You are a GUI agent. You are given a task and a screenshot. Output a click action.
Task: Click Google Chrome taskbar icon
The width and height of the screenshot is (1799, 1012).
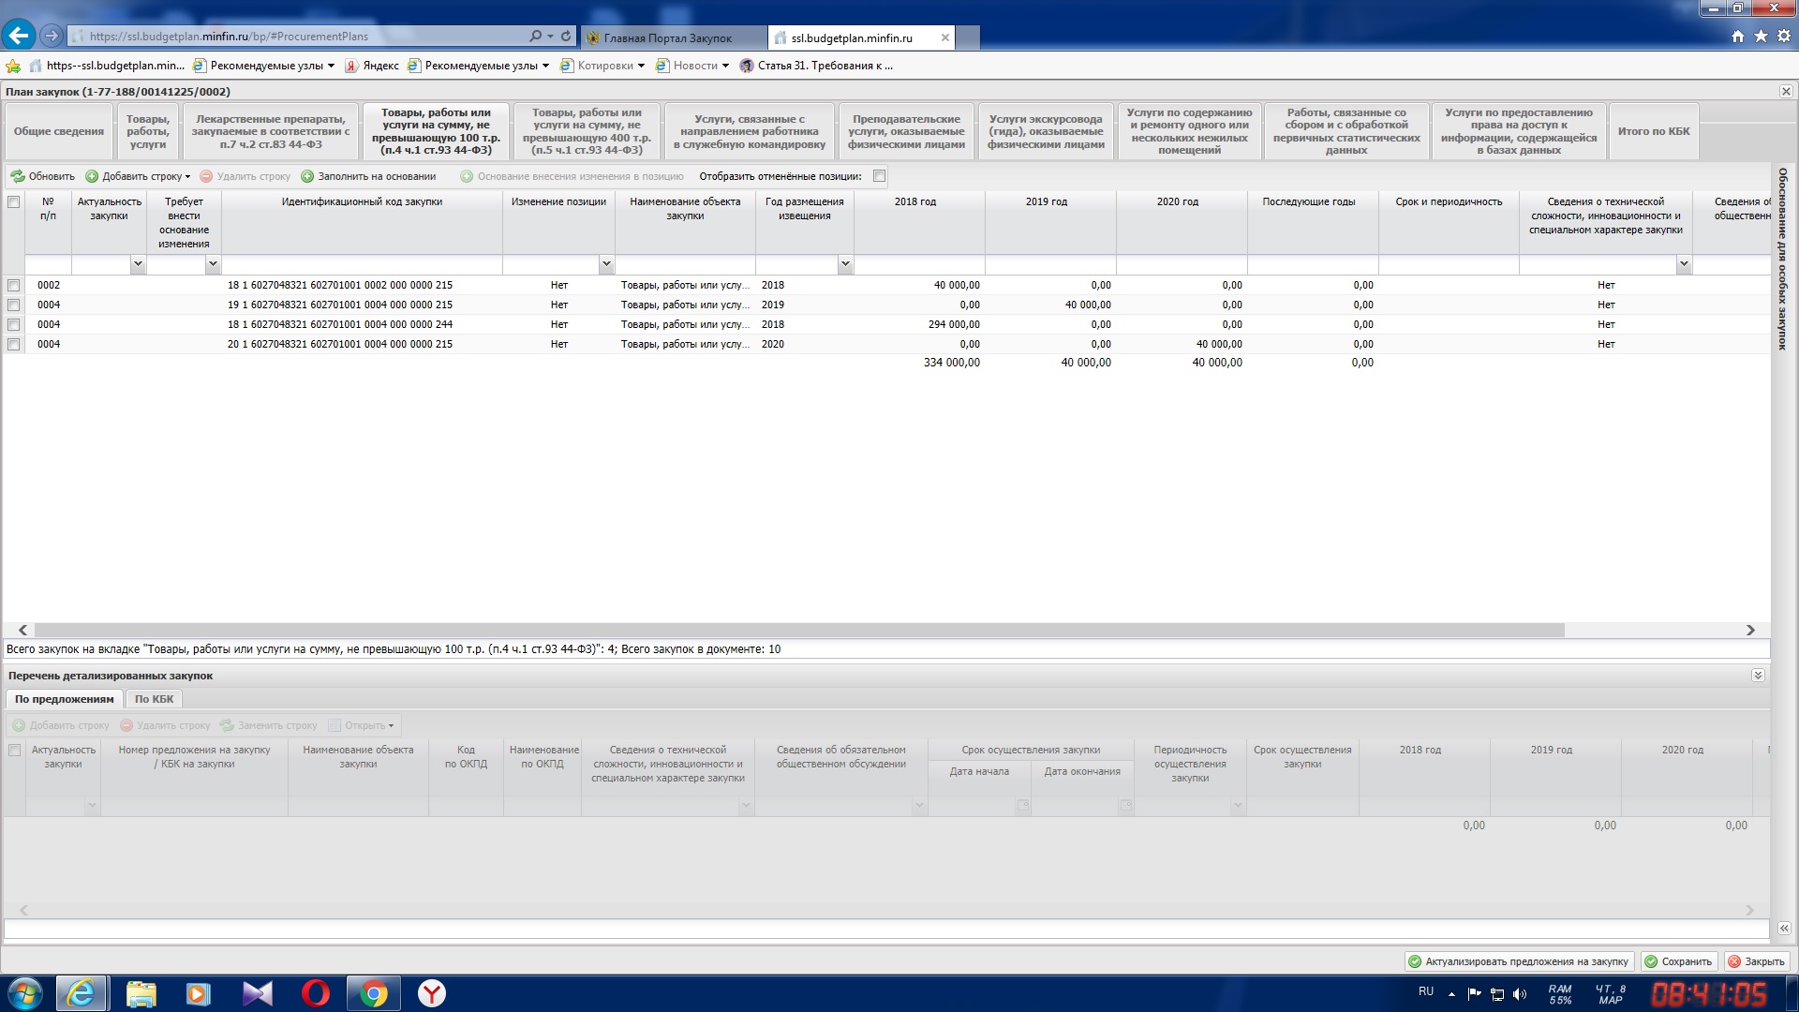(x=373, y=993)
